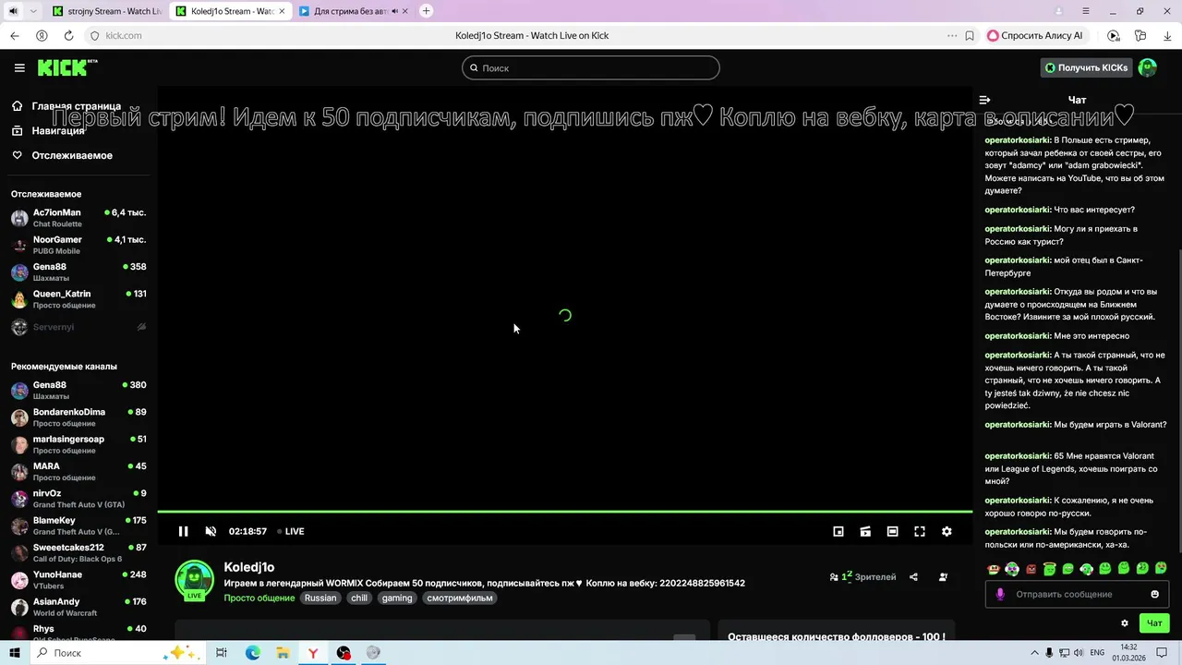This screenshot has height=665, width=1182.
Task: Click Спросить Алису AI button
Action: tap(1036, 35)
